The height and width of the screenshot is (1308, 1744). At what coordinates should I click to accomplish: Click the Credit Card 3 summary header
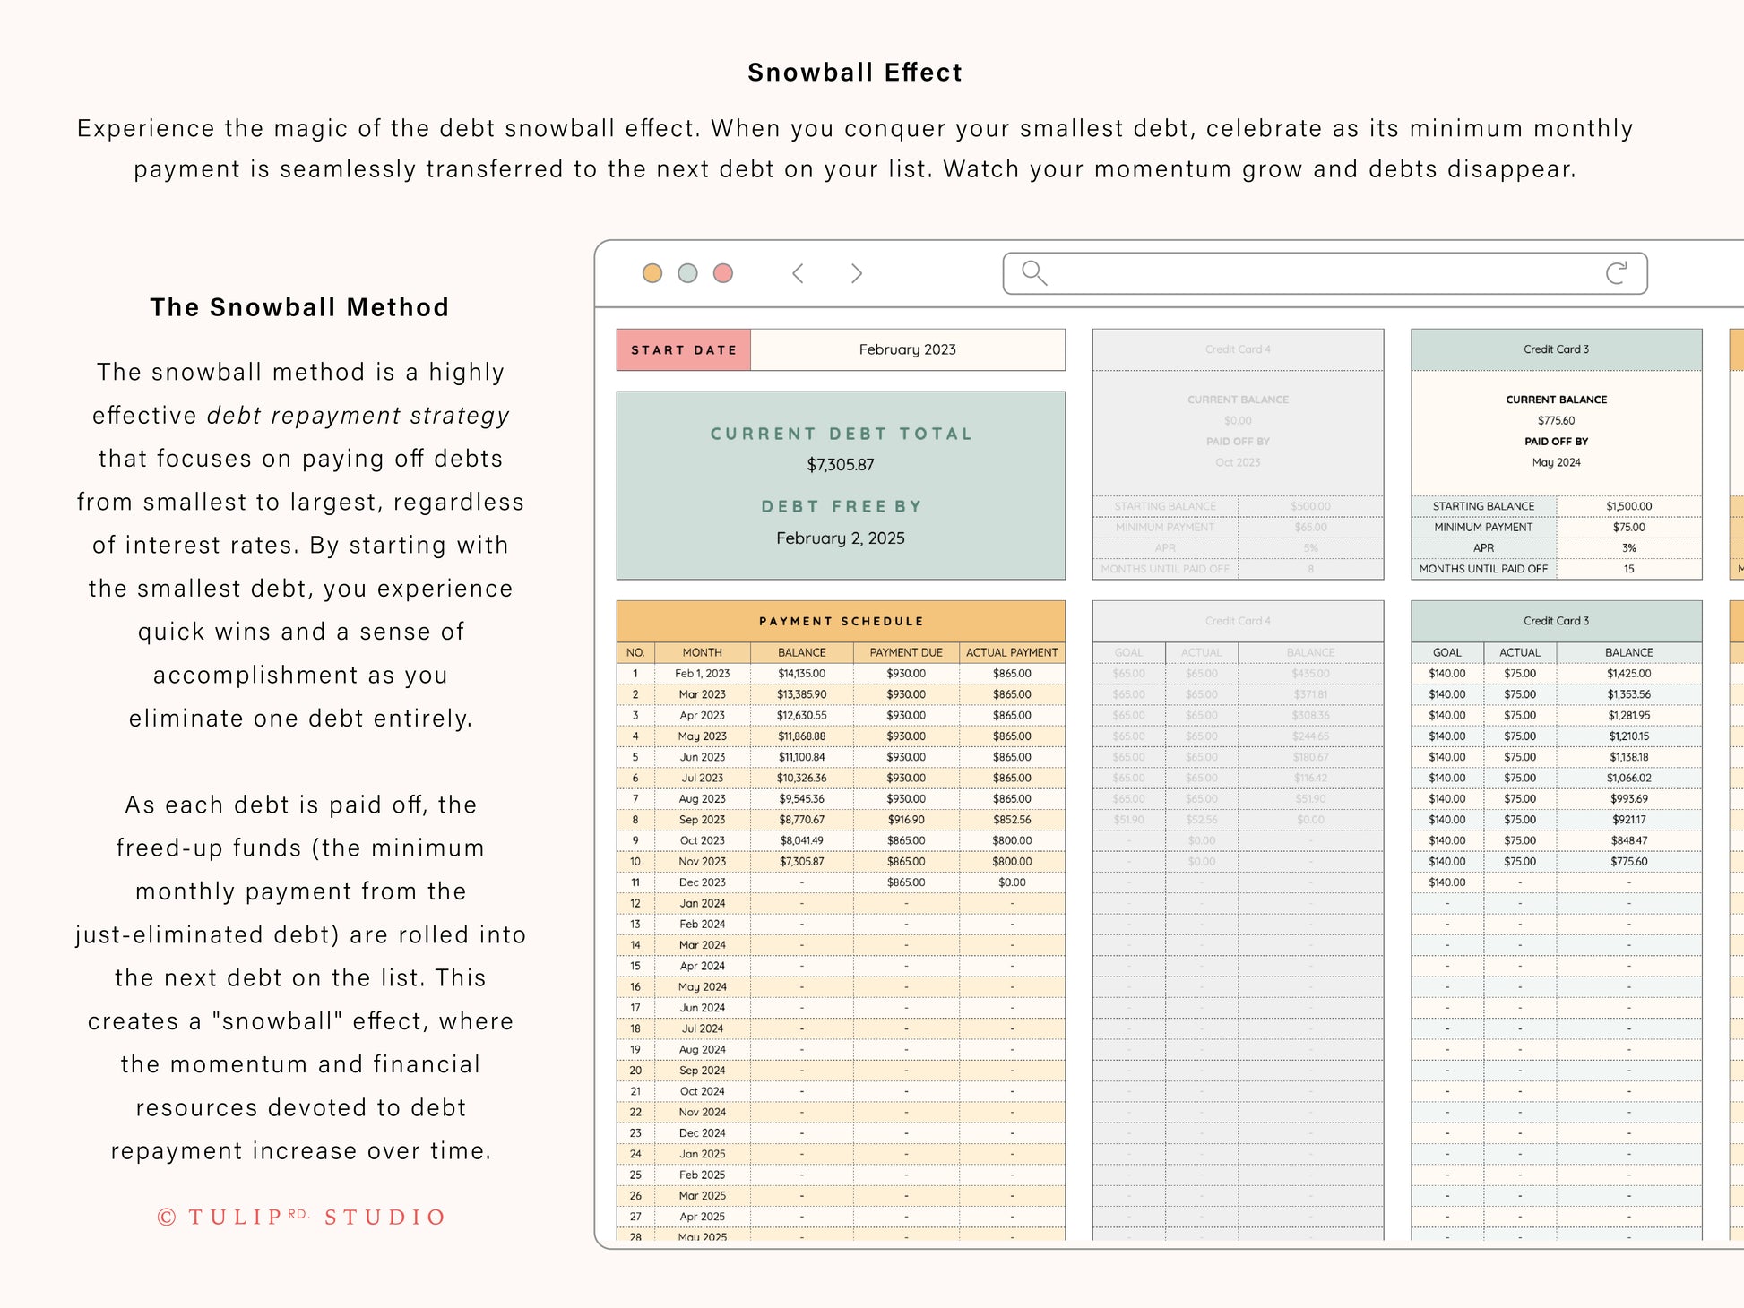click(1556, 349)
